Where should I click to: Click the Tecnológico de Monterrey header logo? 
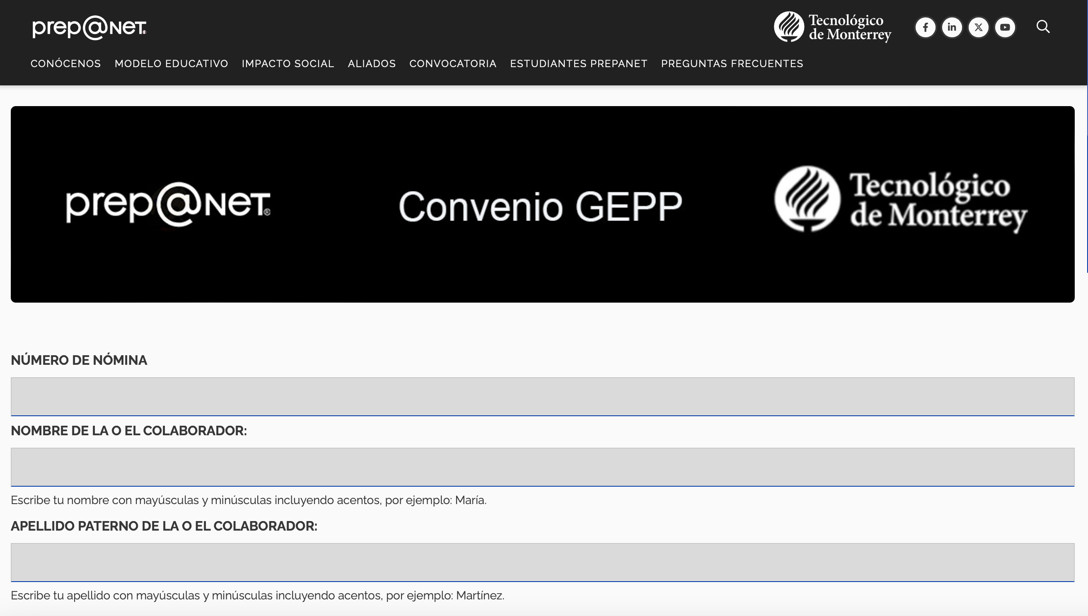coord(833,27)
